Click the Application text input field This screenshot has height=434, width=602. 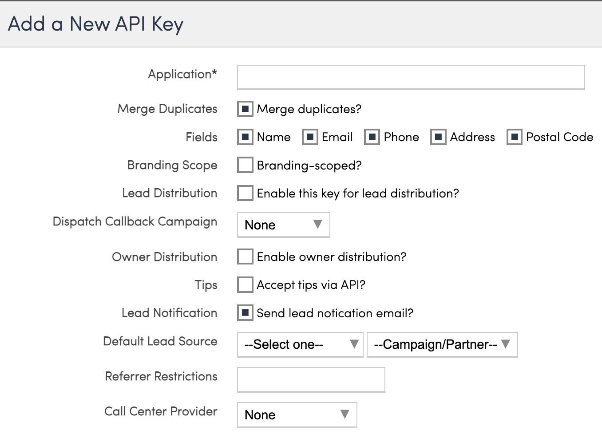click(411, 77)
